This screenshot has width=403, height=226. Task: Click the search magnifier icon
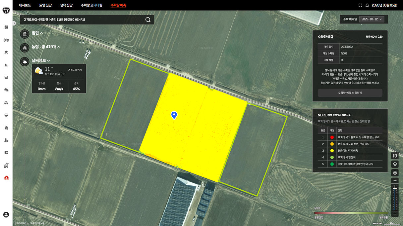coord(148,20)
